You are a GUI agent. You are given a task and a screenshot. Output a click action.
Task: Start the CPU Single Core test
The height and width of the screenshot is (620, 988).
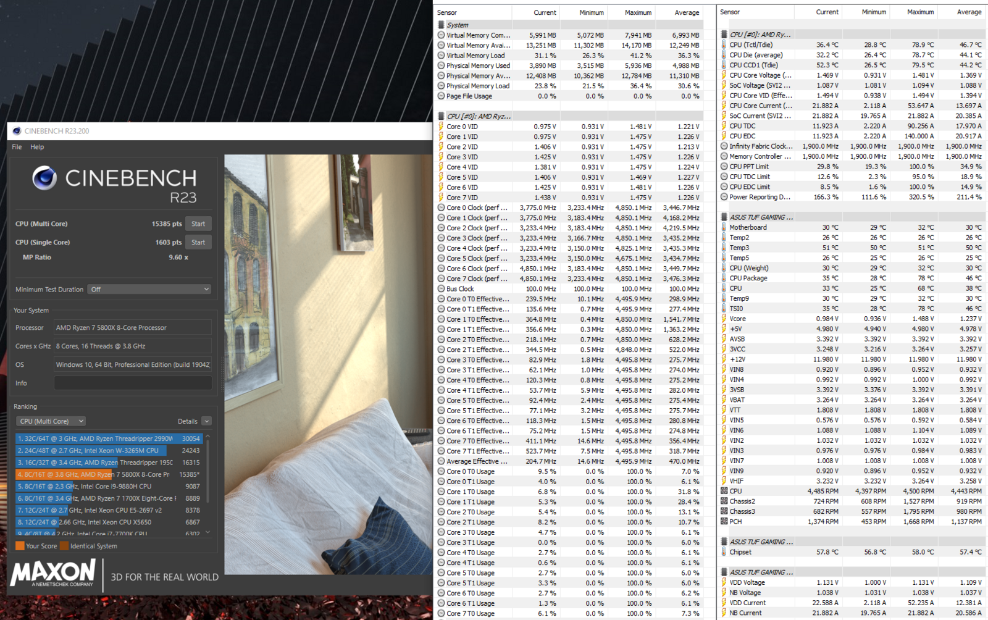pos(198,242)
